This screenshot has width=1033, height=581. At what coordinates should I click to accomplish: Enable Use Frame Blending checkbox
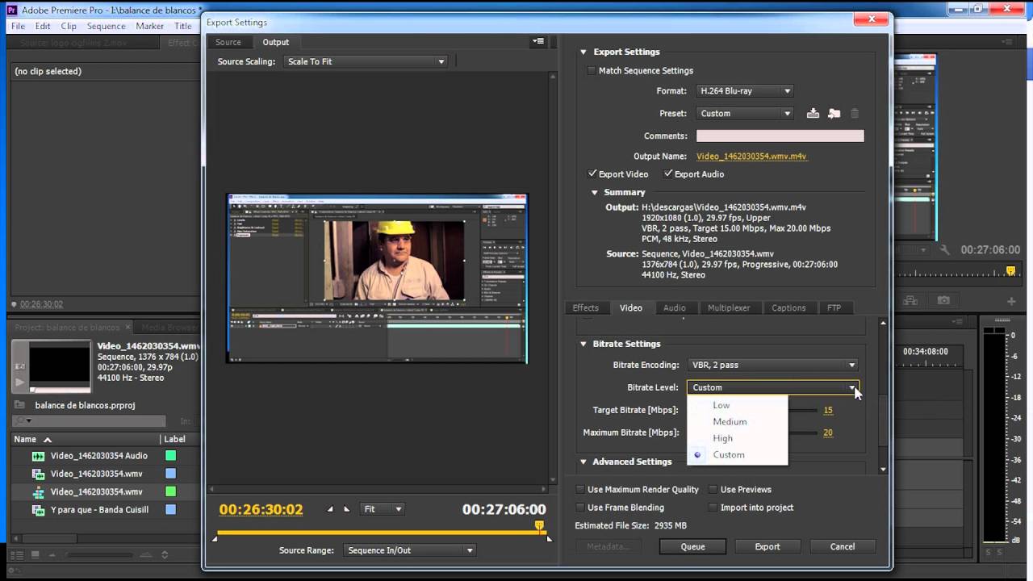point(580,508)
